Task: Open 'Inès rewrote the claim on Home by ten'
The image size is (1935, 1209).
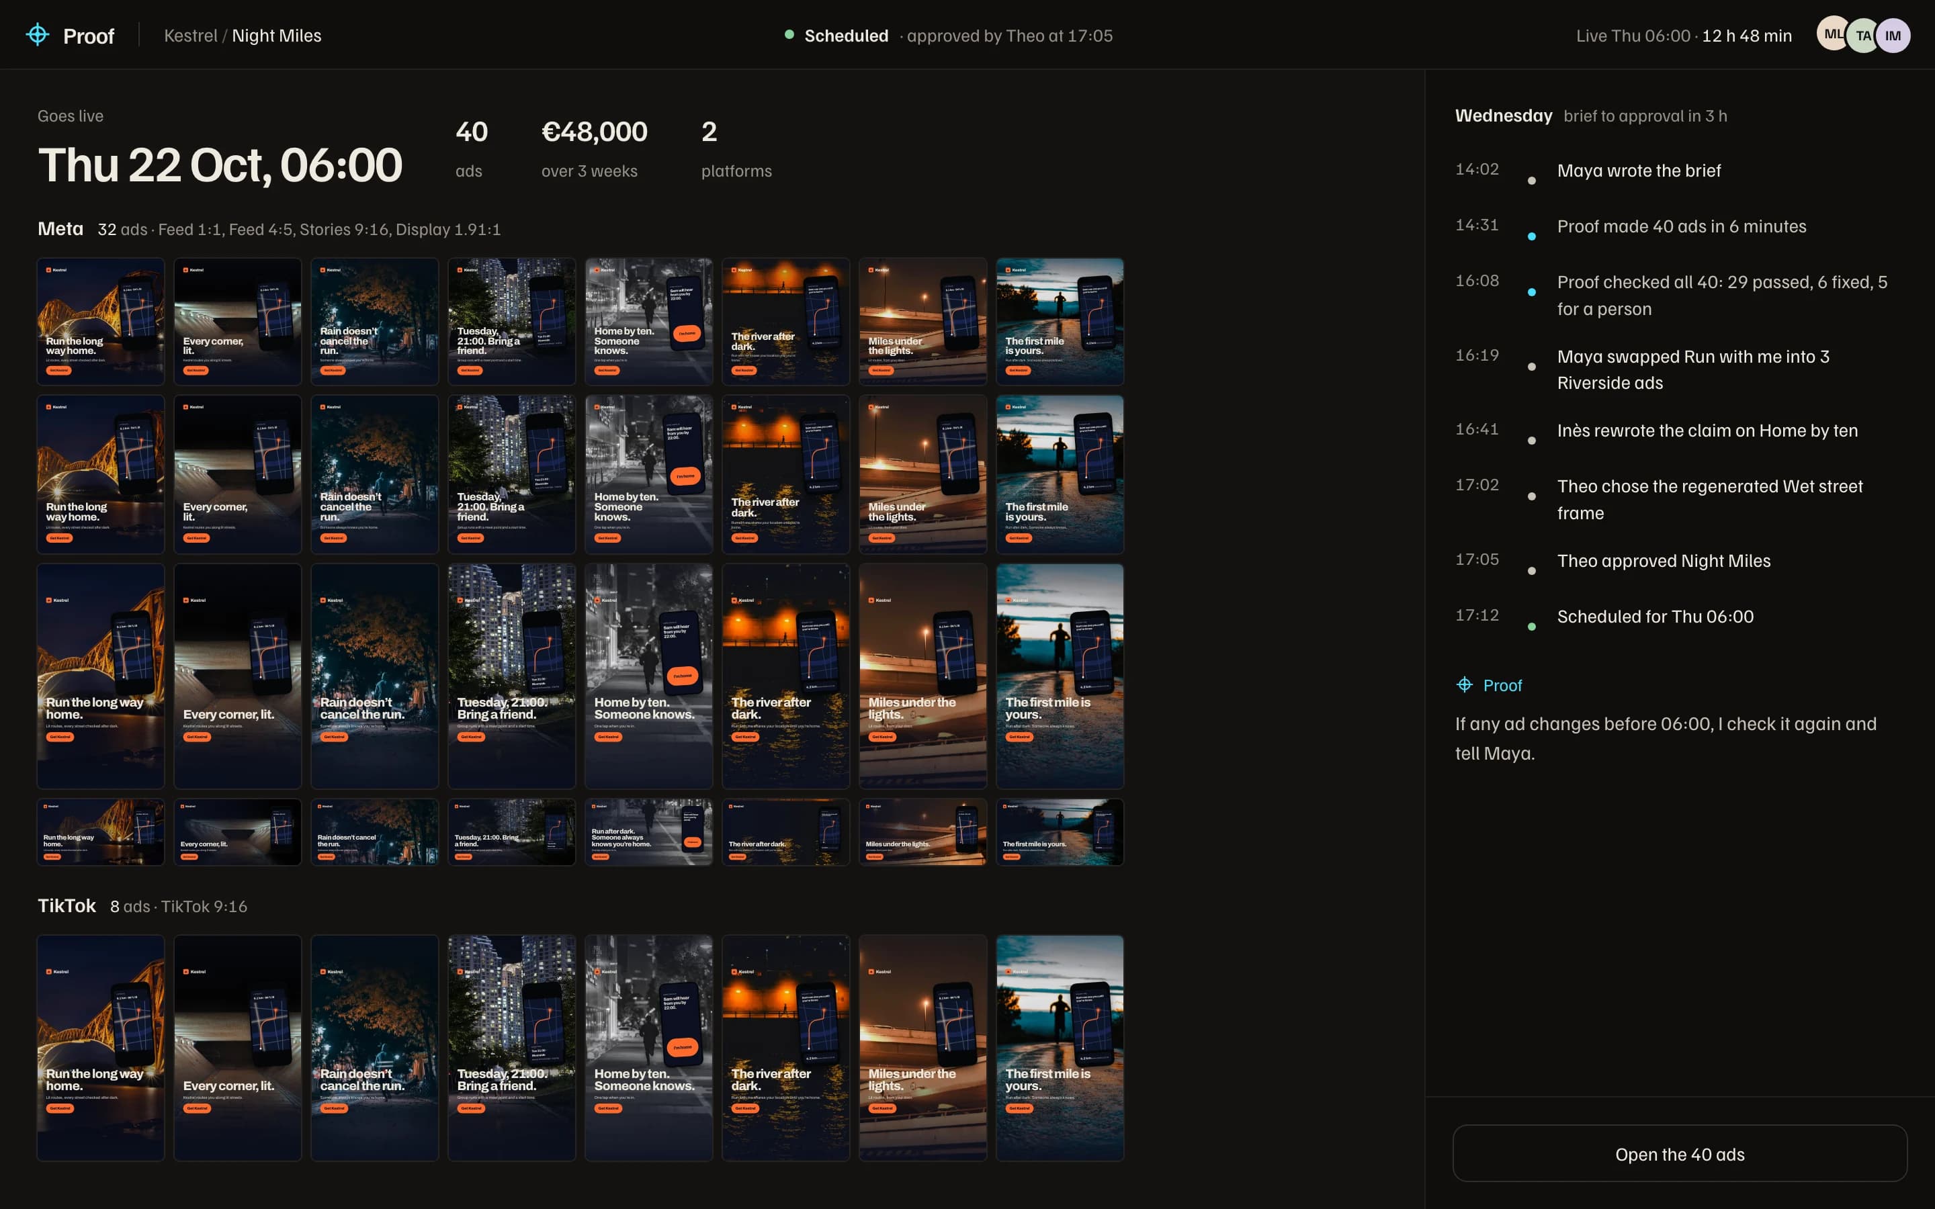Action: pyautogui.click(x=1707, y=430)
